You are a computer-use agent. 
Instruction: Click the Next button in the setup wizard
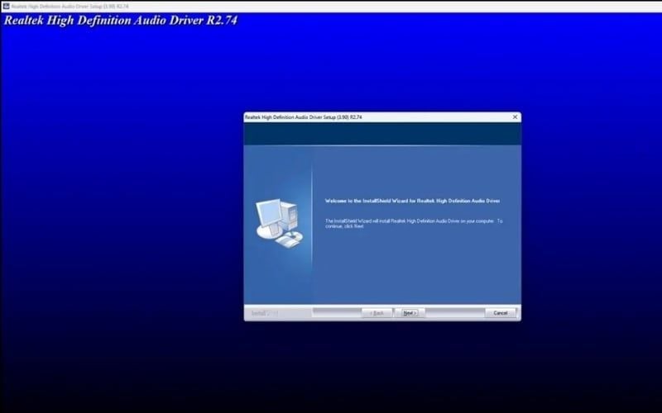(x=410, y=313)
